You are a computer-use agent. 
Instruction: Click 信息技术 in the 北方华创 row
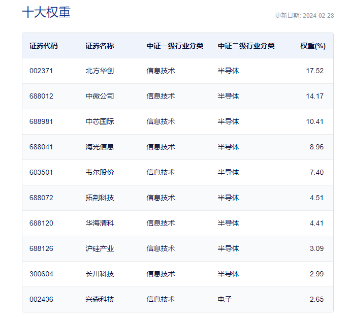(161, 71)
